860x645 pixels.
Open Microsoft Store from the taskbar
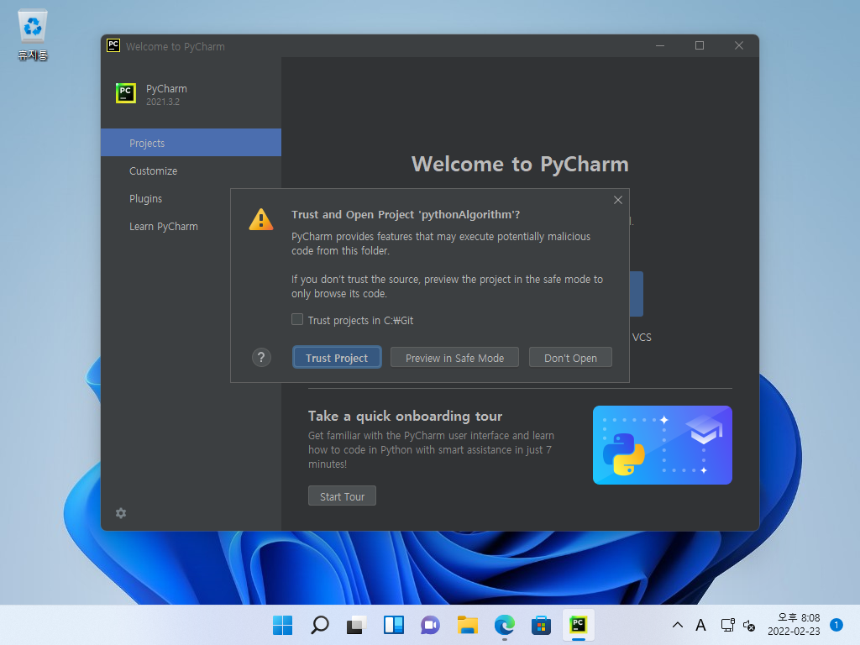tap(541, 625)
